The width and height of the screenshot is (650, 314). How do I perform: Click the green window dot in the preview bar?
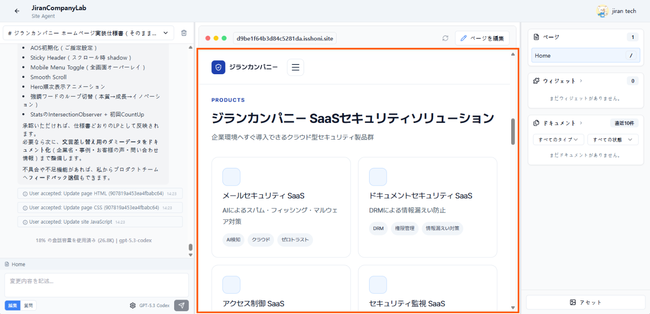point(224,38)
